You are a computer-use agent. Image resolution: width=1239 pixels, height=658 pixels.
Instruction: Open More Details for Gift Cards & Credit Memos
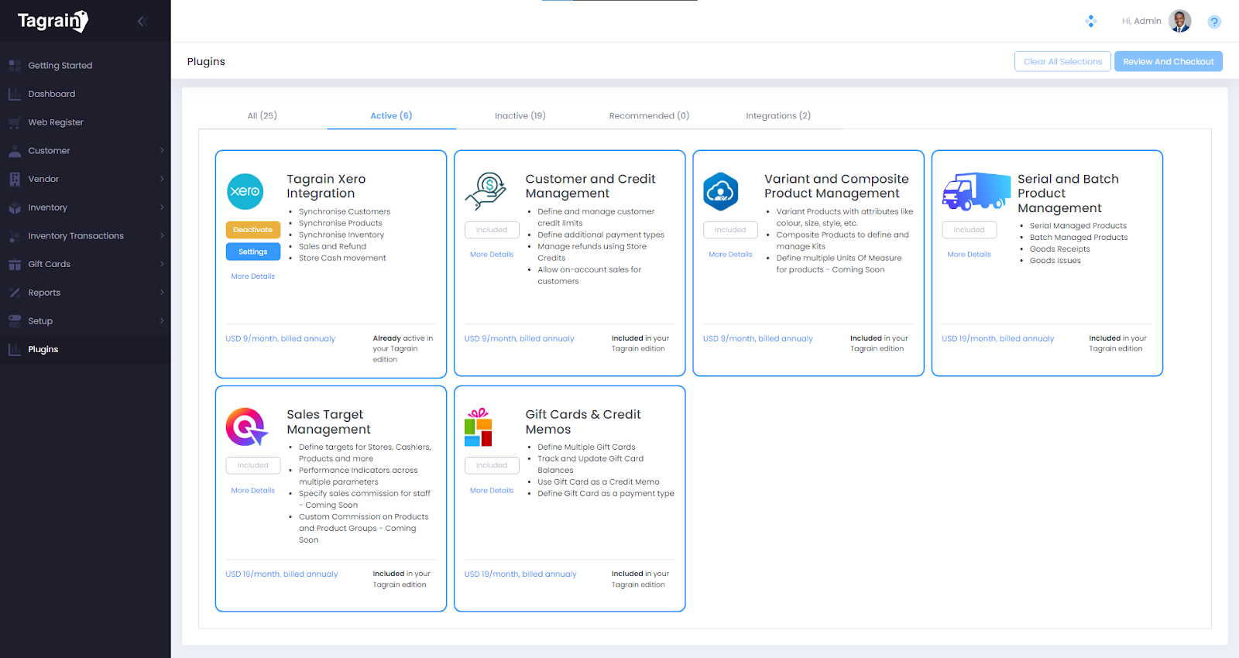tap(492, 491)
